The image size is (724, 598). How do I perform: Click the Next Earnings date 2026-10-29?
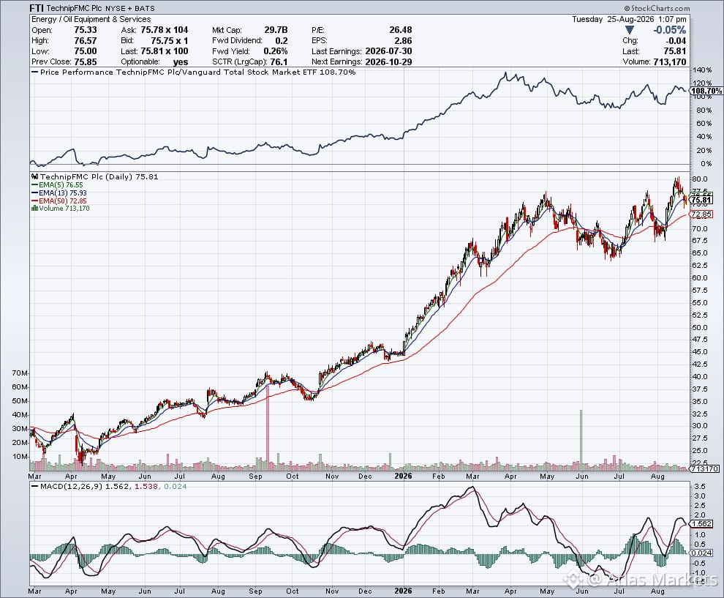pos(388,62)
